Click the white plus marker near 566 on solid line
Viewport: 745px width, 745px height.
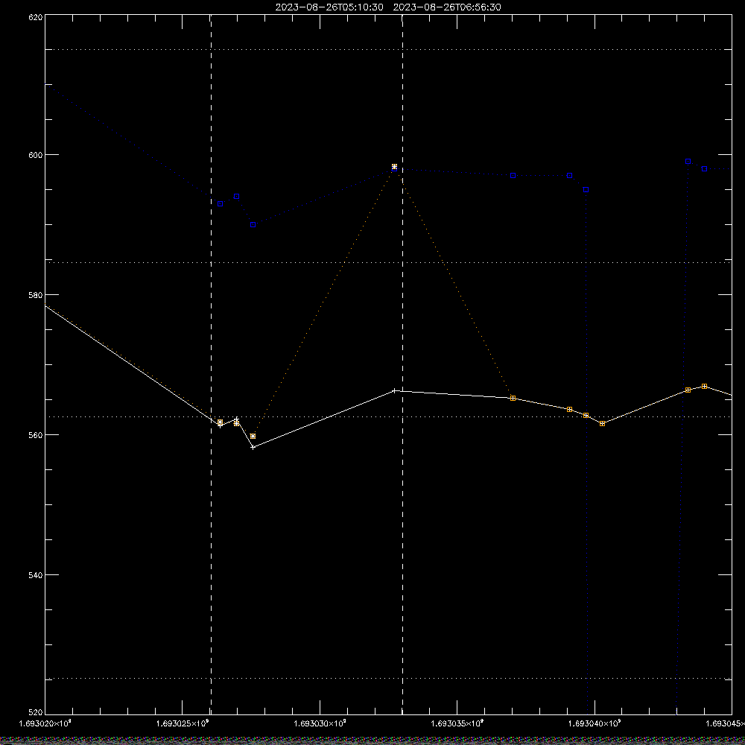(394, 390)
